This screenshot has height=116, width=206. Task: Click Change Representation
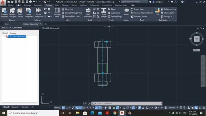[142, 13]
